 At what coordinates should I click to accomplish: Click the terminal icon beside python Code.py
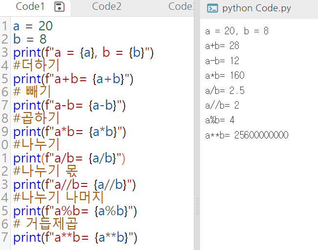pos(212,8)
